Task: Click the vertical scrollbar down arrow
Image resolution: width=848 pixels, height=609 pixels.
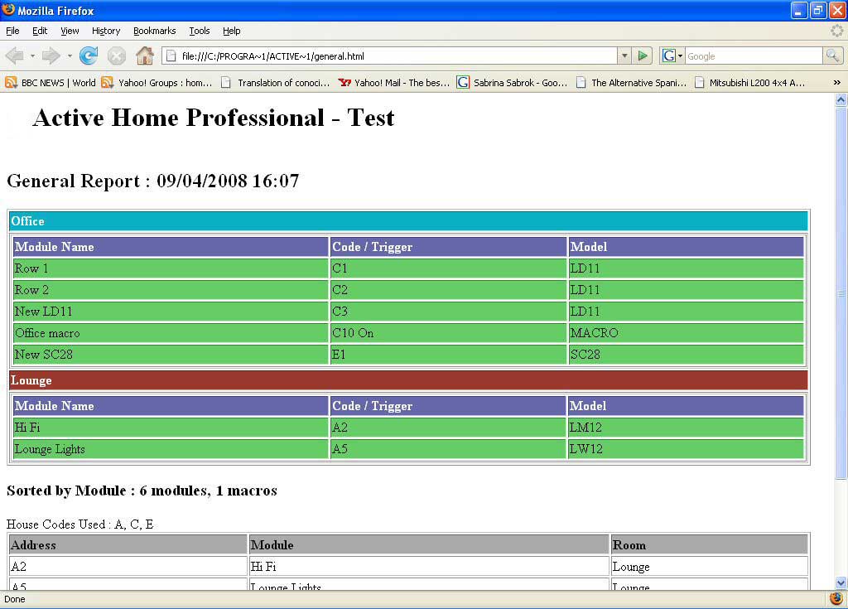Action: coord(841,582)
